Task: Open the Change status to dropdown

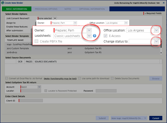Action: coord(156,41)
